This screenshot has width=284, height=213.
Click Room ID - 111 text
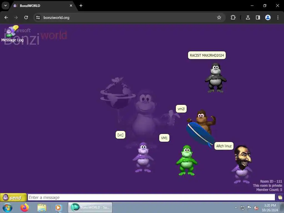271,181
